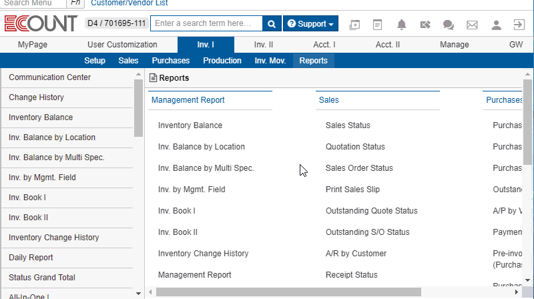This screenshot has height=299, width=534.
Task: Open the chat bubbles icon
Action: pyautogui.click(x=448, y=25)
